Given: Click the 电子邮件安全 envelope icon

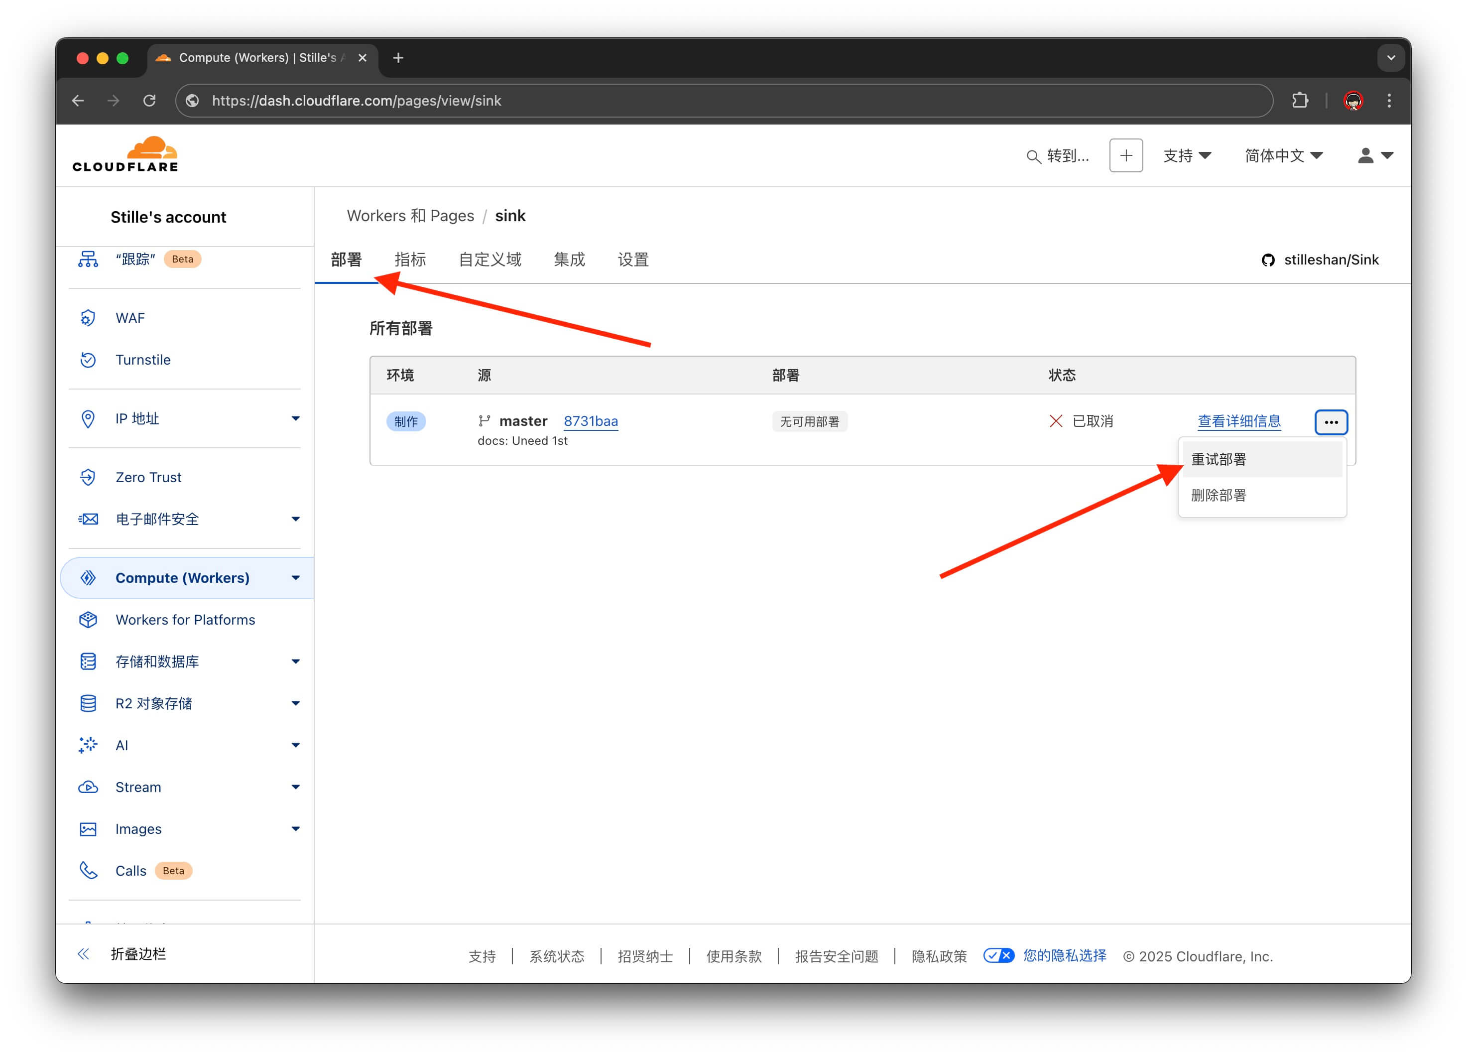Looking at the screenshot, I should pos(88,519).
